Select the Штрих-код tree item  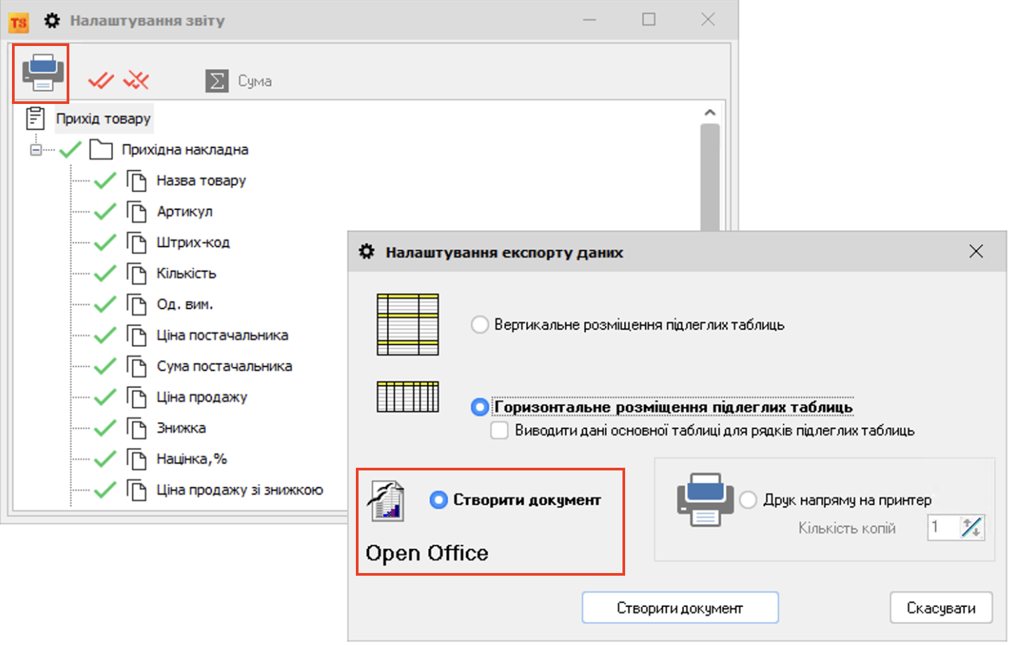tap(193, 243)
